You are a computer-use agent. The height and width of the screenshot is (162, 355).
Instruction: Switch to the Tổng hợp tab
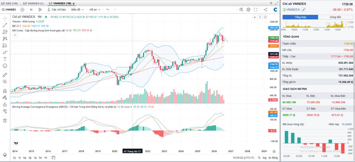click(x=300, y=17)
